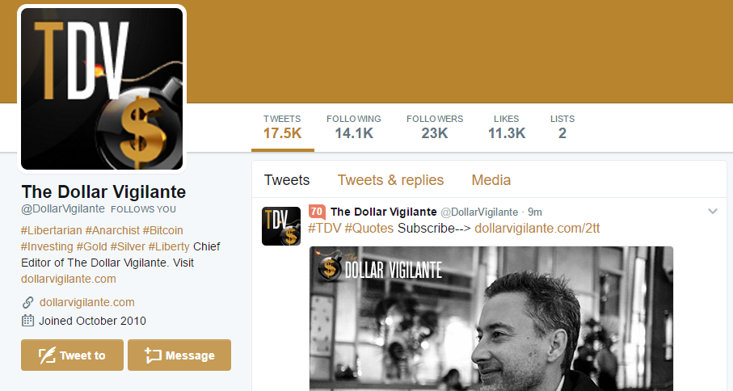Click the calendar icon next to Joined
This screenshot has width=733, height=391.
[27, 321]
